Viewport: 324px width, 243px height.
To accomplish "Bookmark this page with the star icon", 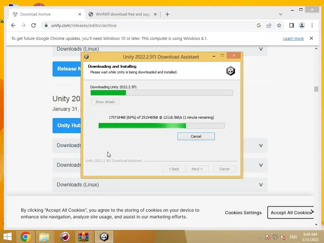I will coord(279,25).
